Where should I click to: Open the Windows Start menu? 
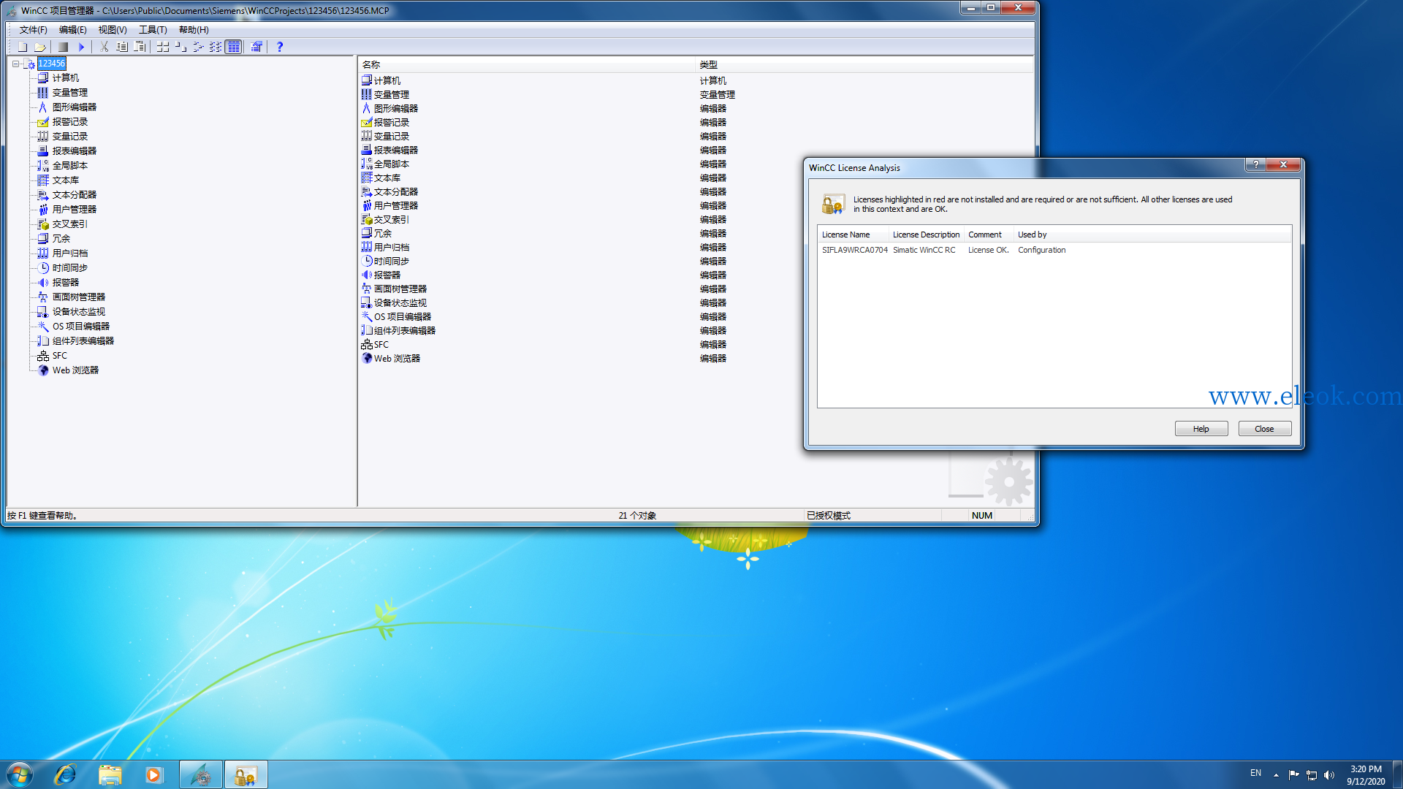20,774
